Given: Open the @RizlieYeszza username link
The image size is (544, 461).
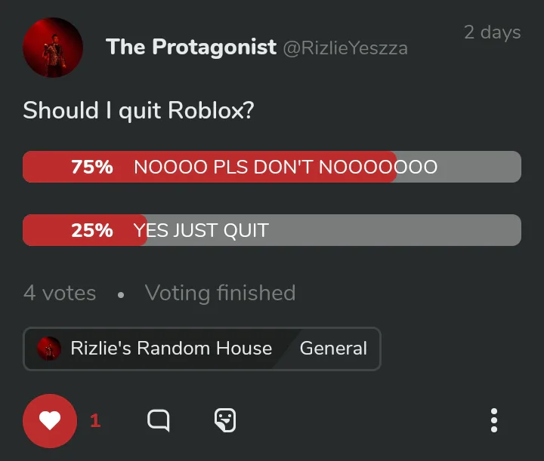Looking at the screenshot, I should point(345,48).
